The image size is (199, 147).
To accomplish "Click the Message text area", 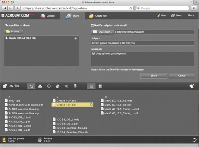I will [x=143, y=59].
